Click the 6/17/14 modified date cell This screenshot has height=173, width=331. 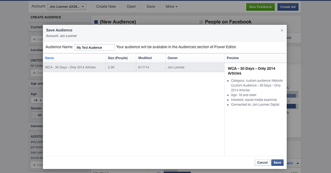(144, 67)
